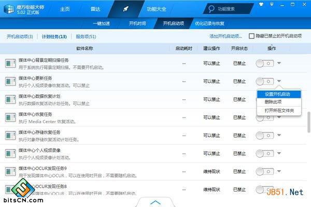The image size is (311, 207).
Task: Switch to 优化记录与恢复 sub-tab
Action: (209, 23)
